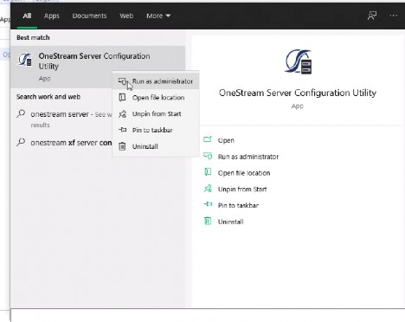Click the green shield icon in details pane
The width and height of the screenshot is (405, 322).
208,156
